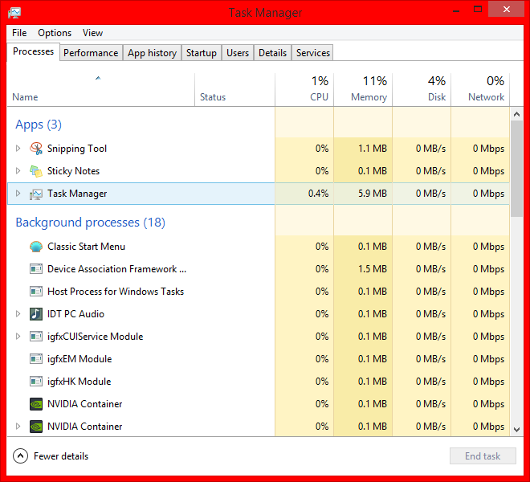The image size is (530, 482).
Task: Click the End task button
Action: click(x=483, y=456)
